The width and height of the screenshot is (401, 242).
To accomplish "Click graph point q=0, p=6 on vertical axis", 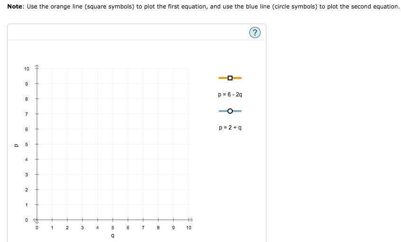I will [x=37, y=129].
